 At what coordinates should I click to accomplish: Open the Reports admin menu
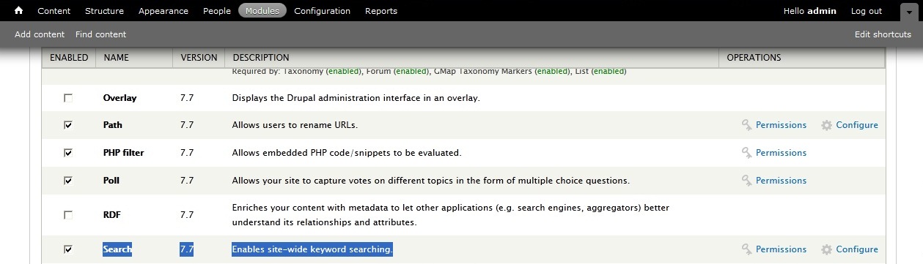381,11
